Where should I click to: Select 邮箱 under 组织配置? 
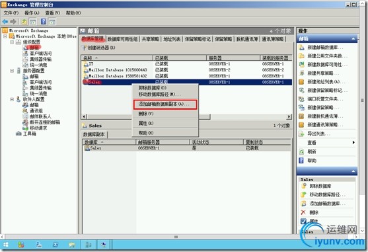coord(34,48)
